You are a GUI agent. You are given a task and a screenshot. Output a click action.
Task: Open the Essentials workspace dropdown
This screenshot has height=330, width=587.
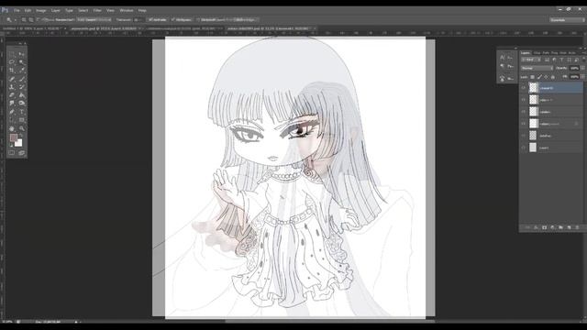[x=567, y=19]
